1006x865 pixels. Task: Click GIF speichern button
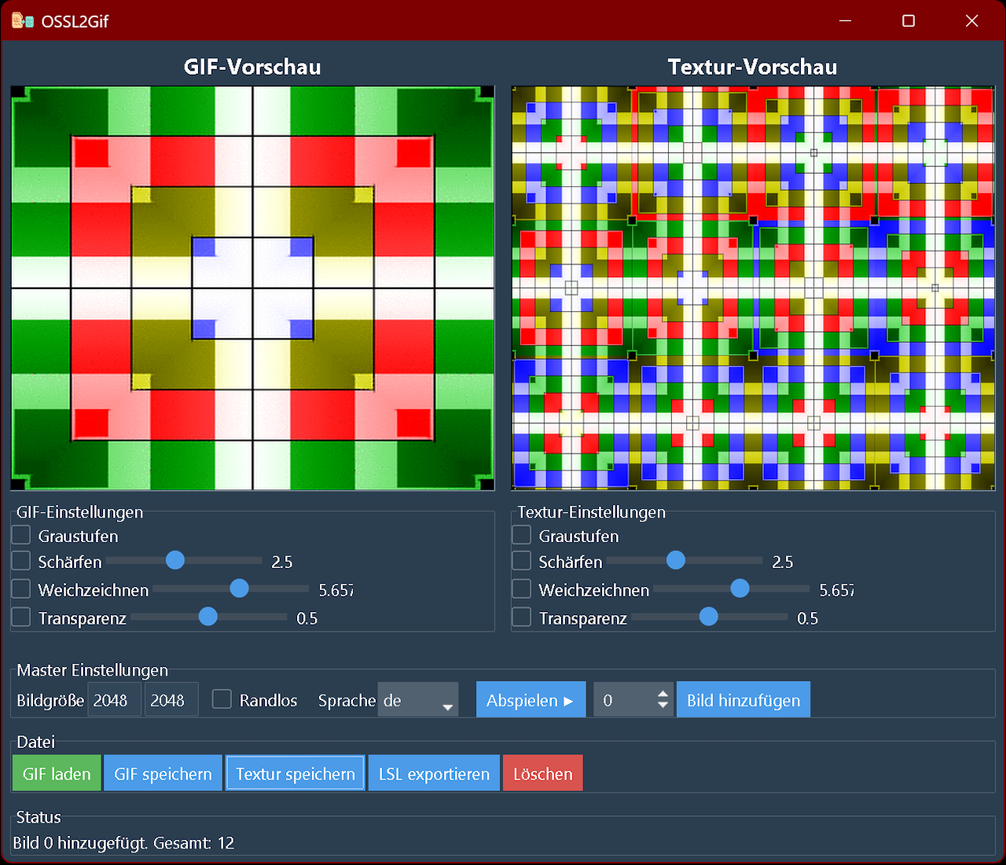coord(163,773)
